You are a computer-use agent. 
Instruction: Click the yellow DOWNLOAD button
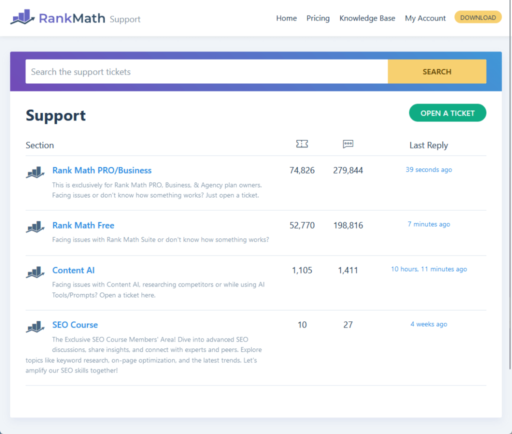(478, 17)
